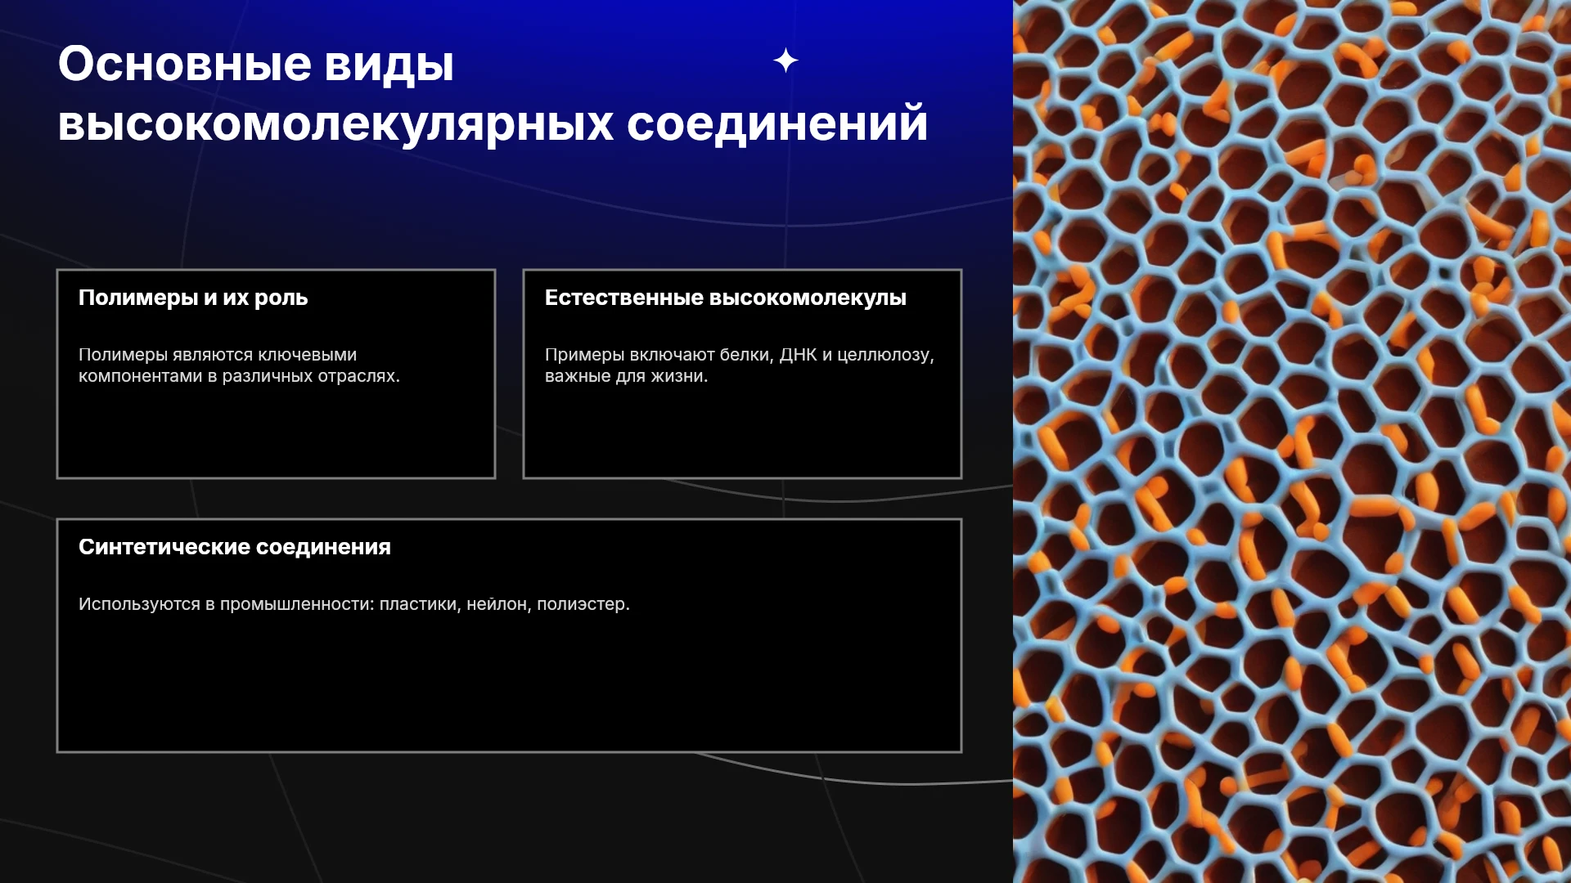Select the slide title 'Основные виды'
The image size is (1571, 883).
point(256,64)
